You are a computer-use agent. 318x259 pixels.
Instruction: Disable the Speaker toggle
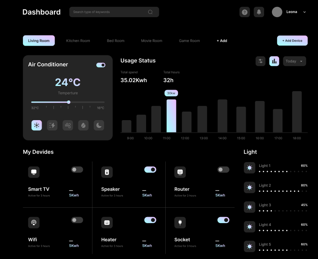coord(150,169)
